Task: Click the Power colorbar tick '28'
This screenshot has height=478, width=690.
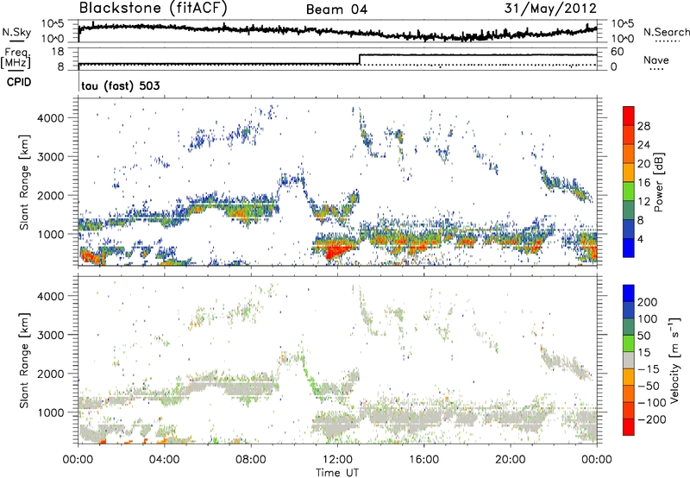Action: 643,126
